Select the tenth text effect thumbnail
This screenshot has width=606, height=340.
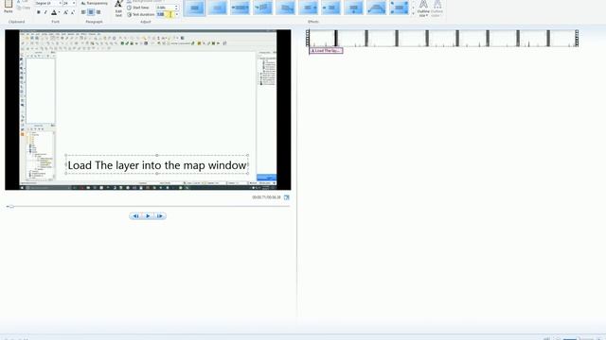point(399,8)
